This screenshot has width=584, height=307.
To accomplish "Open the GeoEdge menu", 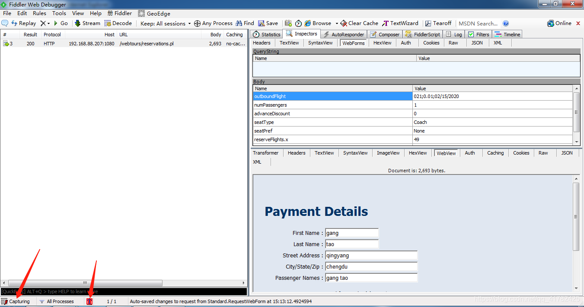I will coord(154,13).
